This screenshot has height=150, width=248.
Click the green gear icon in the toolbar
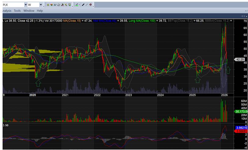click(48, 5)
